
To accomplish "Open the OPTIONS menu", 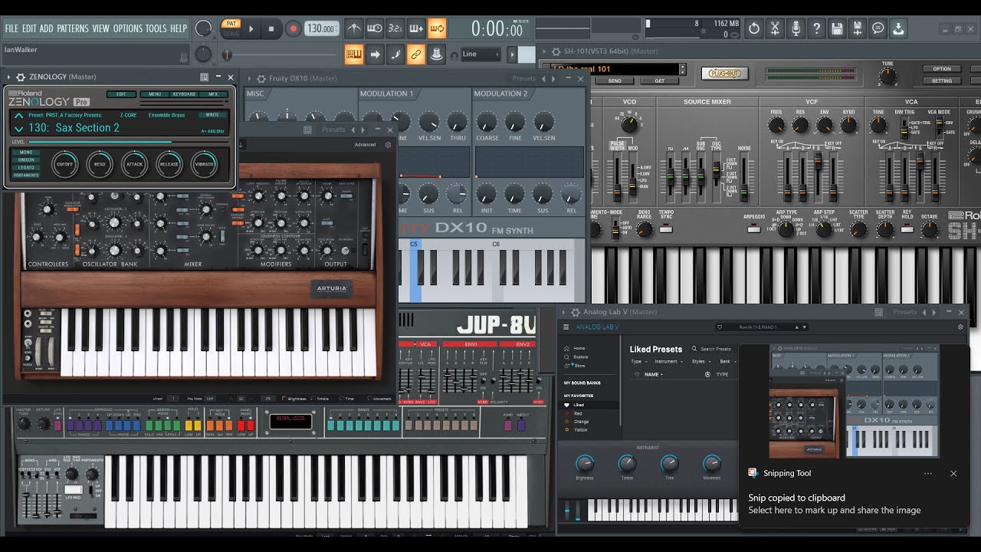I will (x=128, y=28).
